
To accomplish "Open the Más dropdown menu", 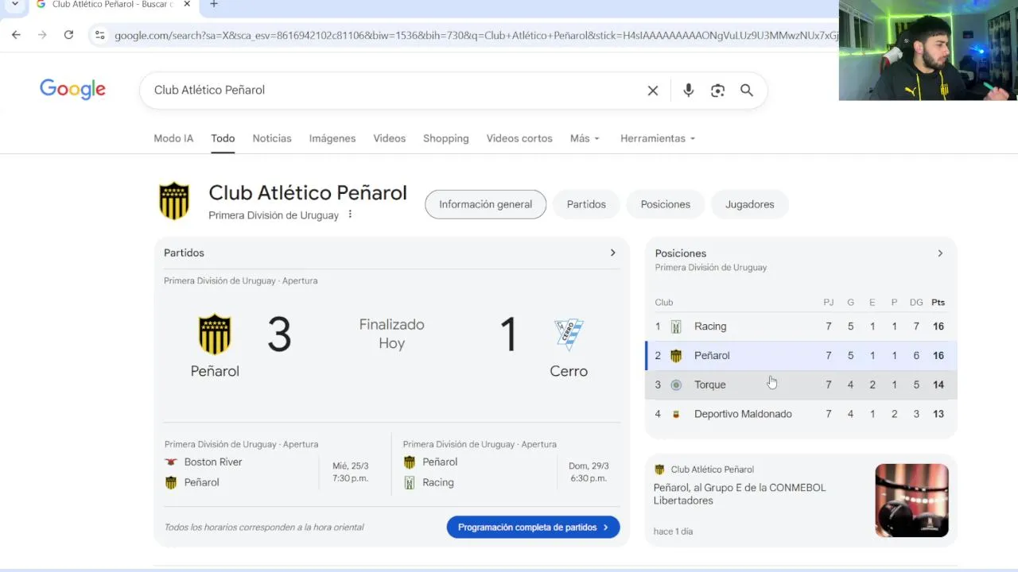I will point(585,138).
